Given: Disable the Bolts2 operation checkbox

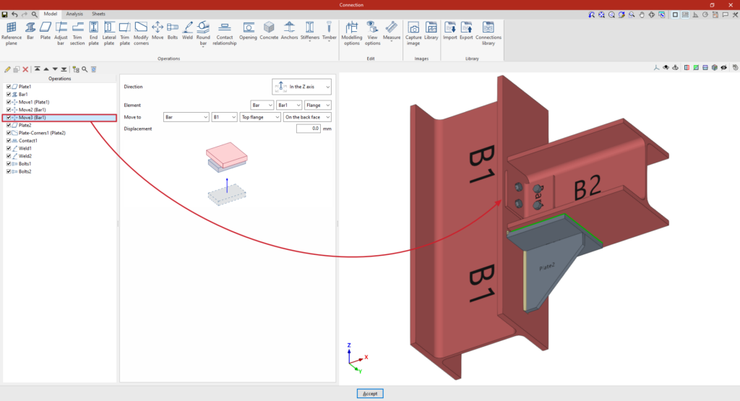Looking at the screenshot, I should (x=9, y=171).
